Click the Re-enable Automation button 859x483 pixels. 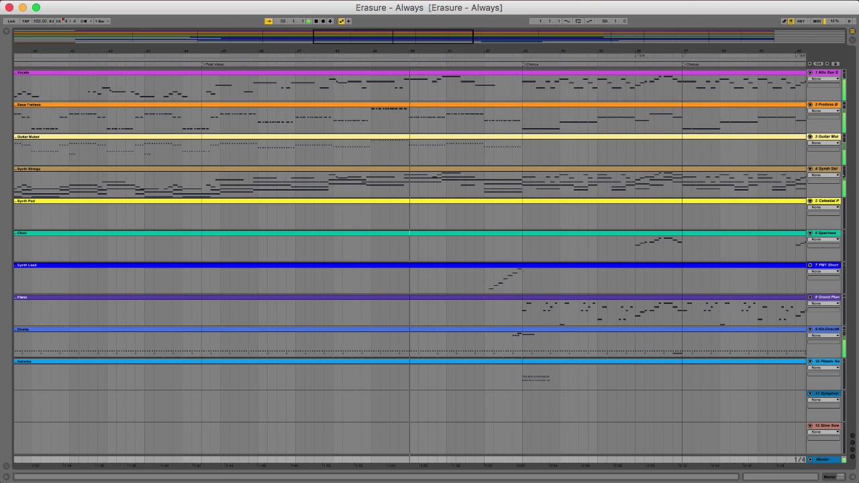(x=348, y=21)
